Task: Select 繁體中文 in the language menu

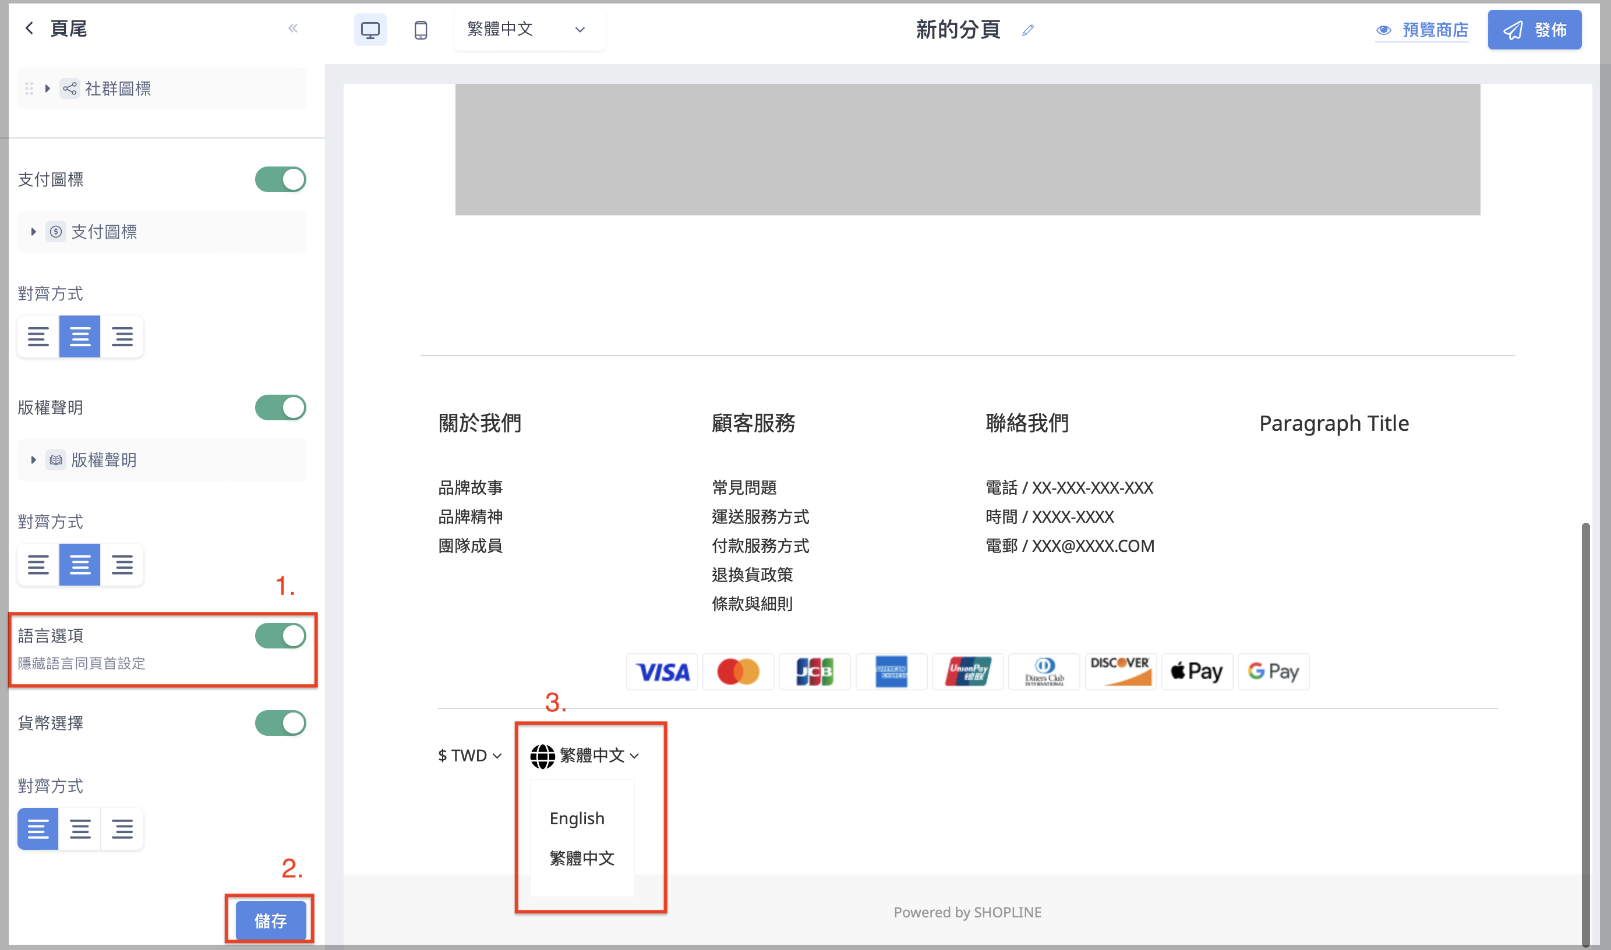Action: [581, 858]
